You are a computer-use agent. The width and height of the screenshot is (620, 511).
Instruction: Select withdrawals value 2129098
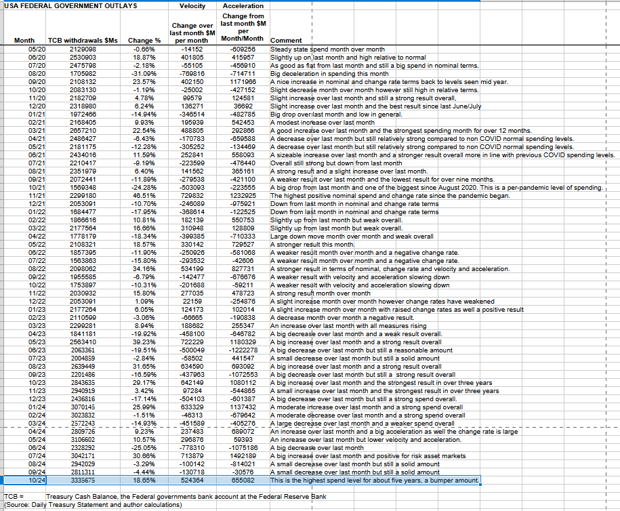(83, 49)
